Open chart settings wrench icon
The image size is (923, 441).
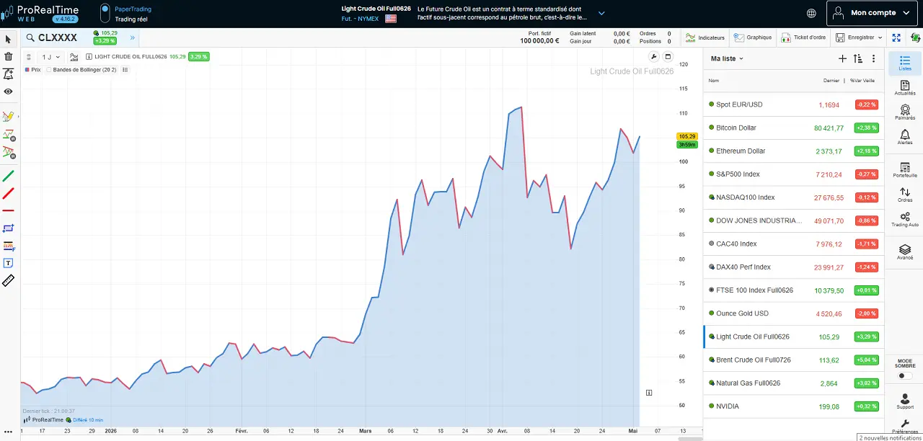(x=654, y=57)
